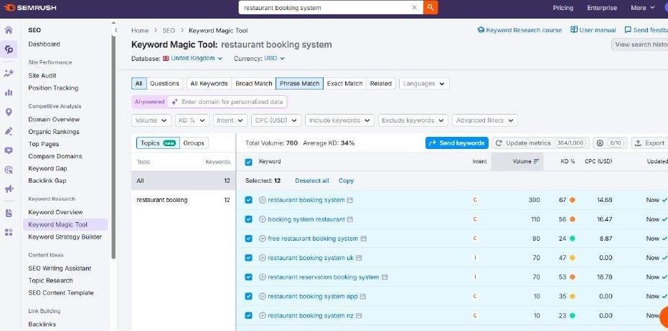Image resolution: width=668 pixels, height=331 pixels.
Task: Switch to the Questions tab
Action: pyautogui.click(x=164, y=84)
